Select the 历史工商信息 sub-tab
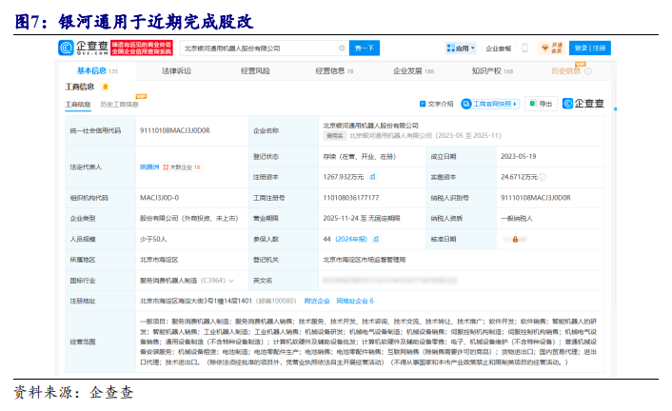 coord(119,104)
